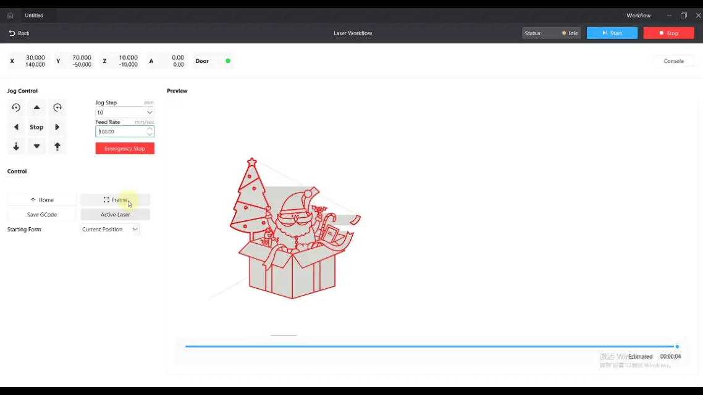This screenshot has height=395, width=703.
Task: Open the Jog Step dropdown
Action: point(124,112)
